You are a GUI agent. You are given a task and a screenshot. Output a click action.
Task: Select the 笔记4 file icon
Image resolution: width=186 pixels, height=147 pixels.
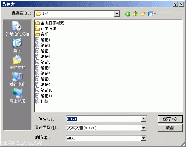click(x=37, y=56)
